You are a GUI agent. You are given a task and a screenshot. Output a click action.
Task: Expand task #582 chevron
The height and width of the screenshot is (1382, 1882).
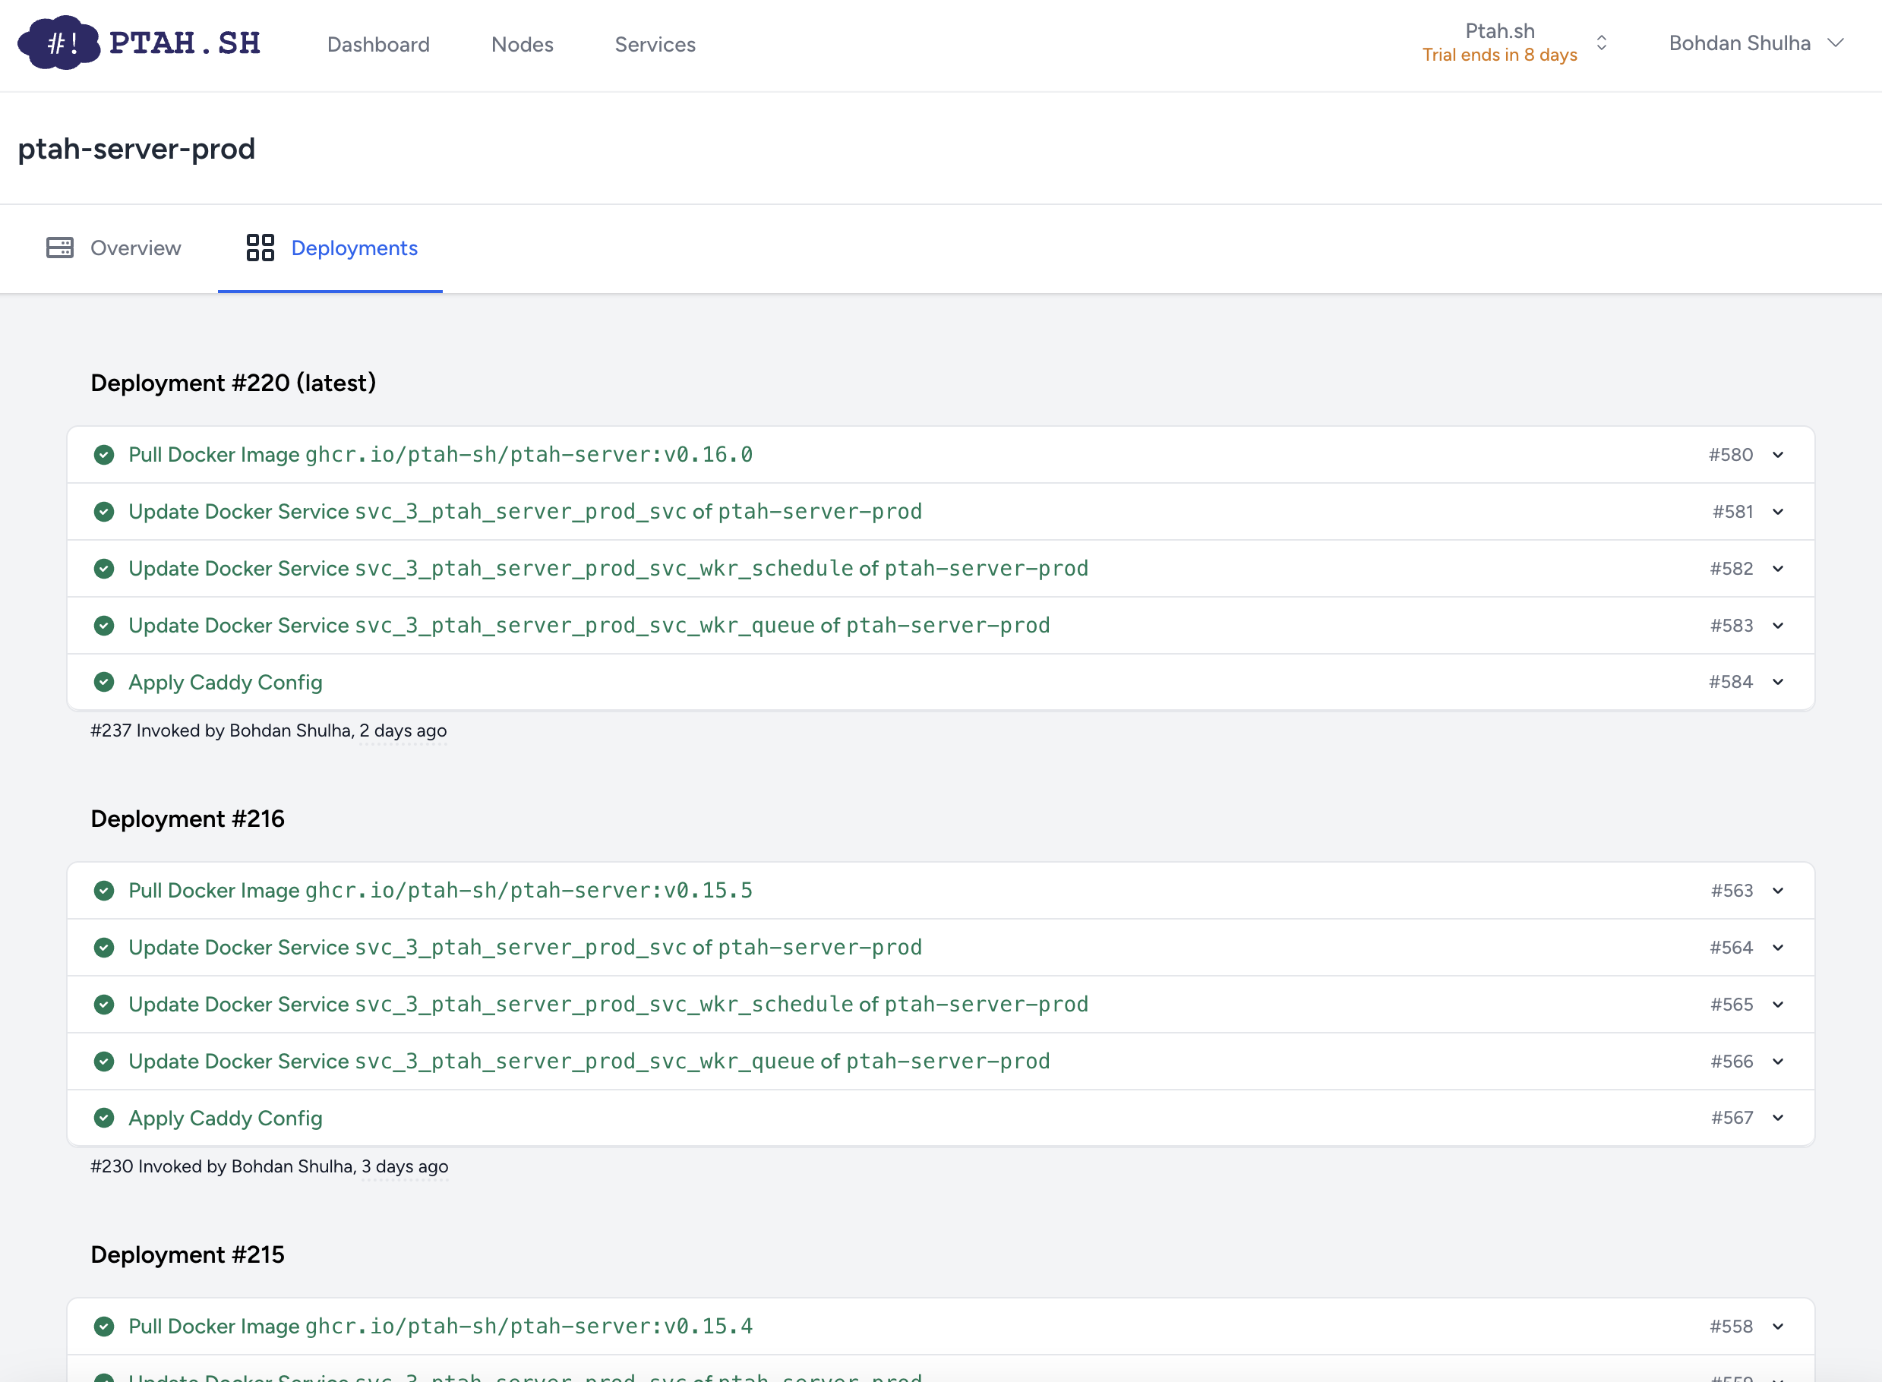(1778, 569)
